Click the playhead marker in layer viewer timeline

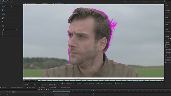click(136, 80)
